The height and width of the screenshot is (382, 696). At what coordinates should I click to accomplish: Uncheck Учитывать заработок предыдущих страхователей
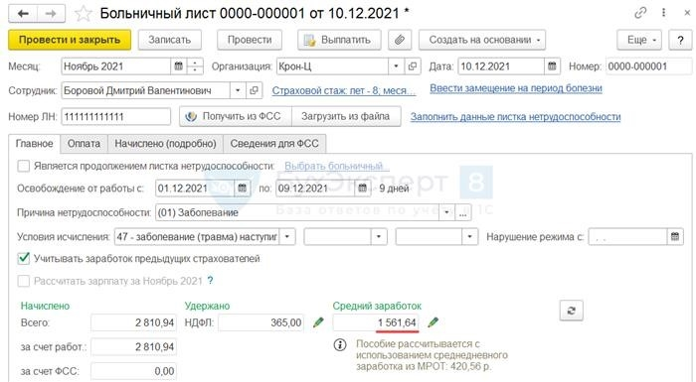(24, 259)
